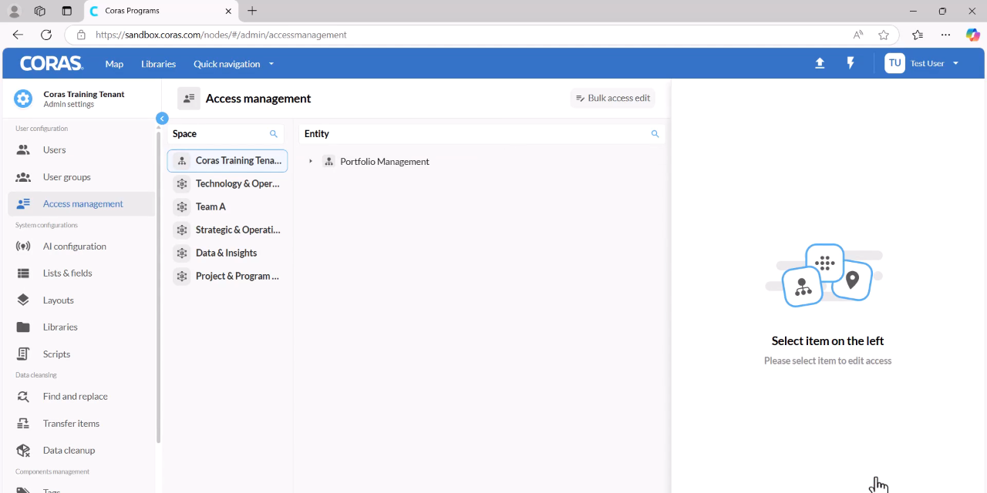Click the TU user avatar

pos(894,63)
